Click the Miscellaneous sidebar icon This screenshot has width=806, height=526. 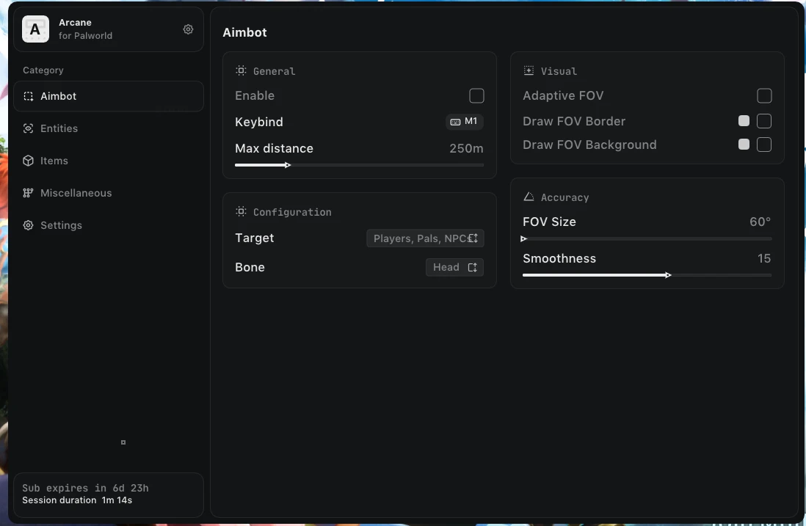pyautogui.click(x=29, y=193)
